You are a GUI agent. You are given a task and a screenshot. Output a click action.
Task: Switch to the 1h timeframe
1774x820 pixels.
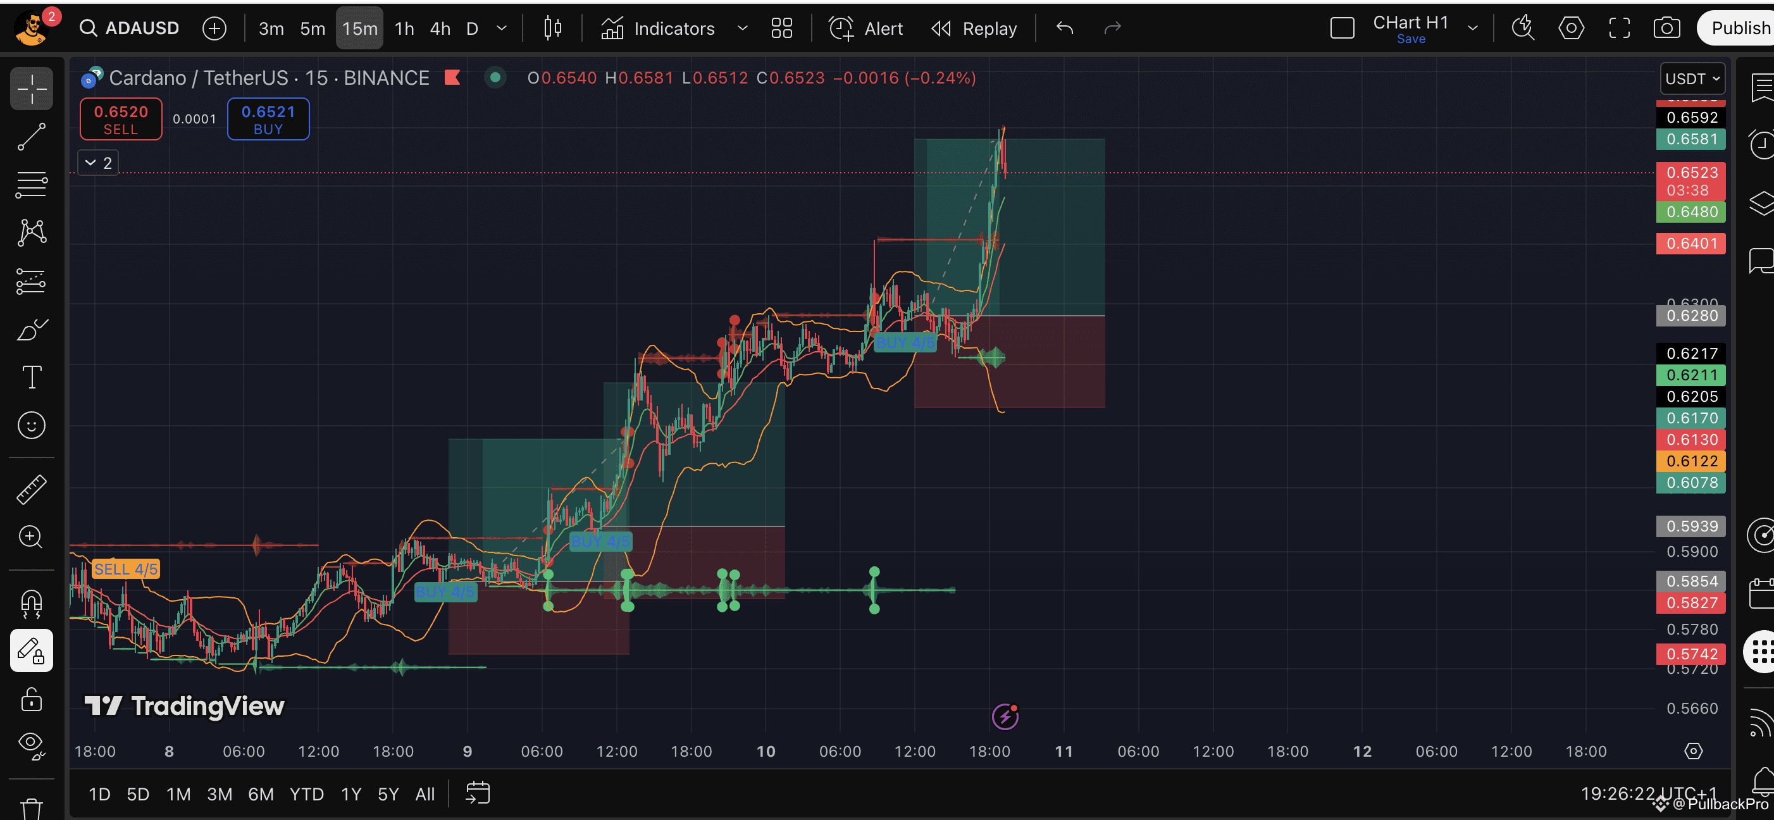(404, 28)
